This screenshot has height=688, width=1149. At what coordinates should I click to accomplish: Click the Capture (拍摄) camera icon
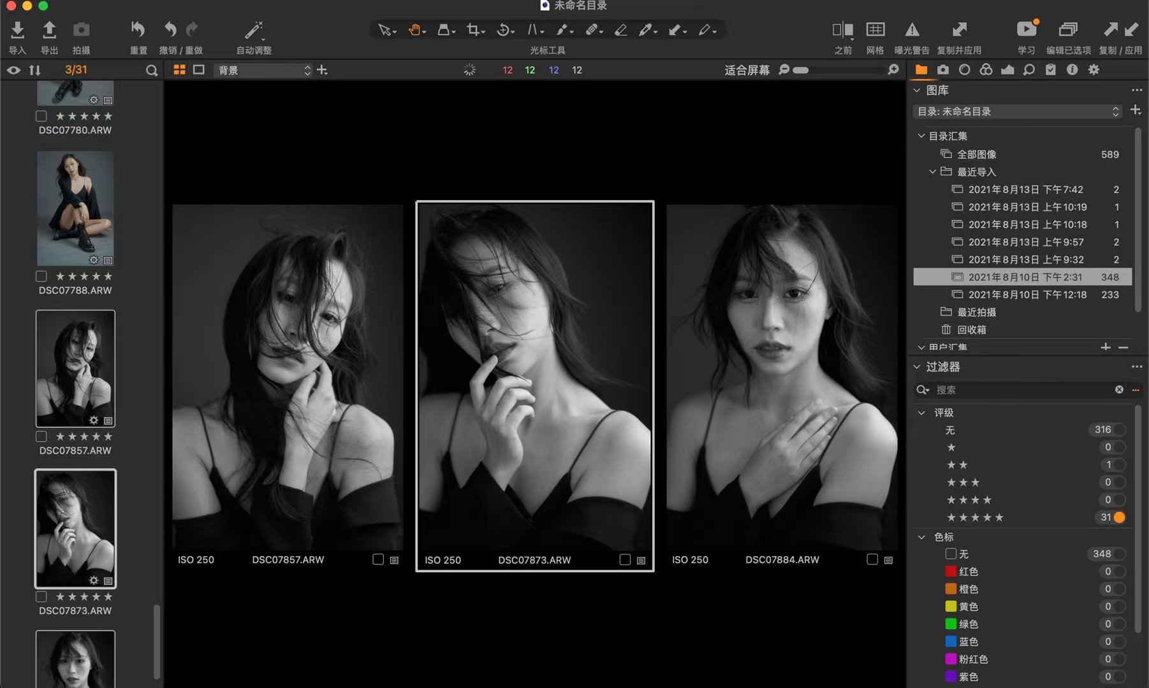click(x=81, y=30)
